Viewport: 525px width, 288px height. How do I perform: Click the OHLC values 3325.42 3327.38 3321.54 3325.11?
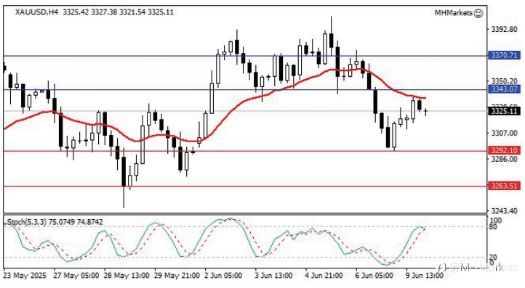click(119, 12)
